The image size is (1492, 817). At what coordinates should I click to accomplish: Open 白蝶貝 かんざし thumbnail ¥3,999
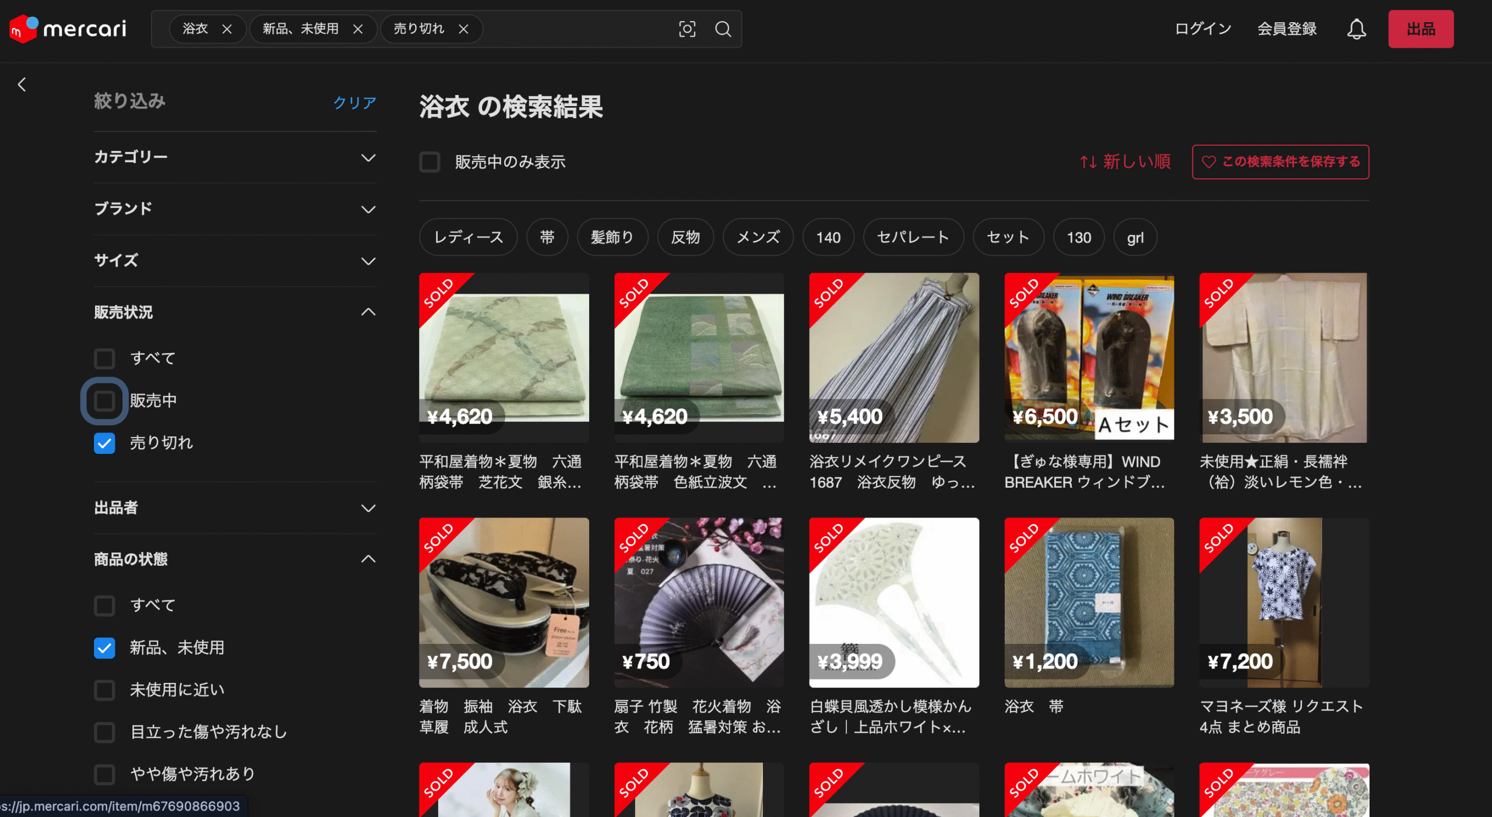click(x=894, y=603)
